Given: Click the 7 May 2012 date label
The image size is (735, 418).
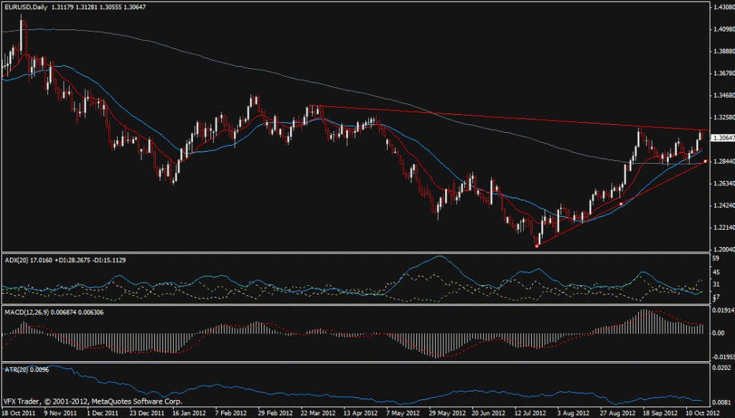Looking at the screenshot, I should tap(400, 413).
